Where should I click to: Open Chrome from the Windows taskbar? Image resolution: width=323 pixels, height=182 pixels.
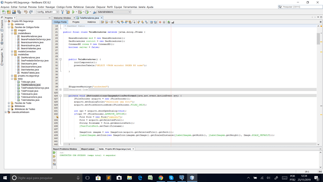click(161, 178)
